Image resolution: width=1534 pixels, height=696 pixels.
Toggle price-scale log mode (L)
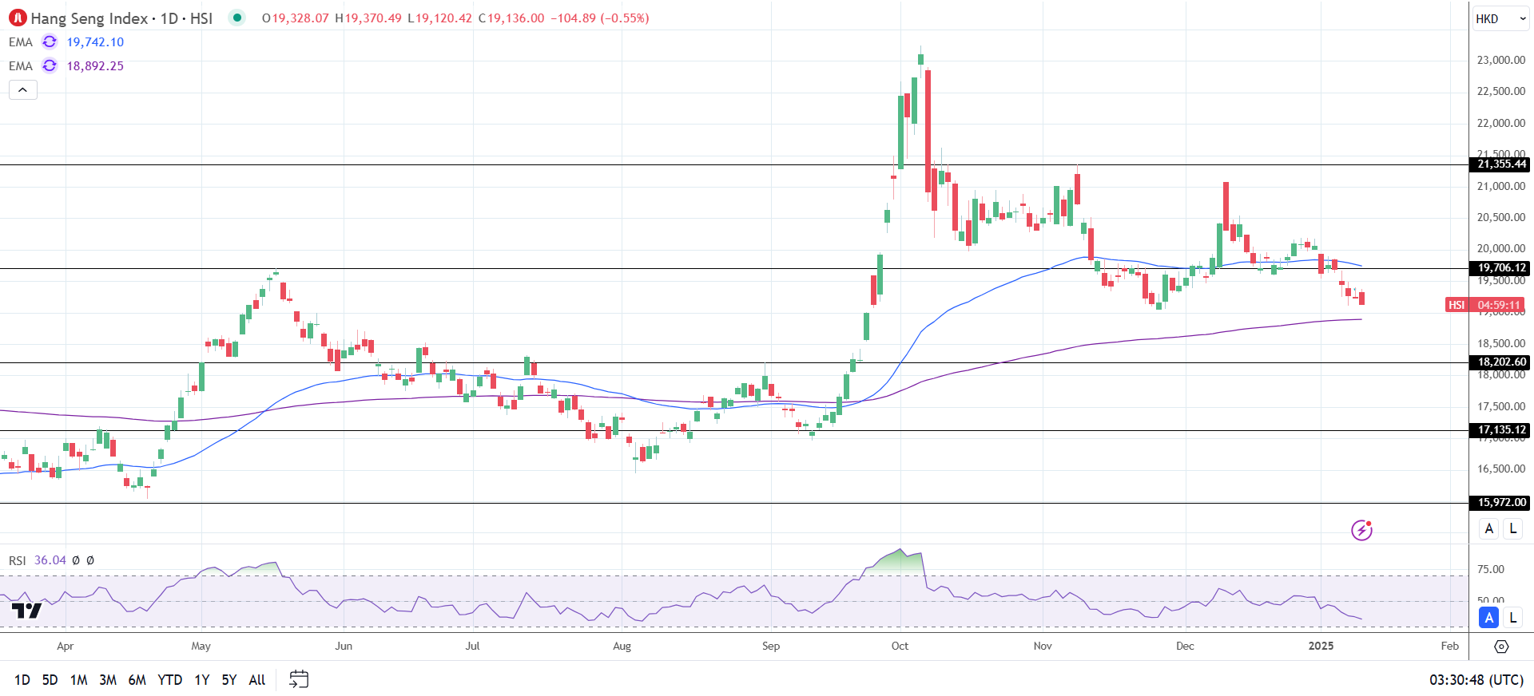tap(1512, 528)
